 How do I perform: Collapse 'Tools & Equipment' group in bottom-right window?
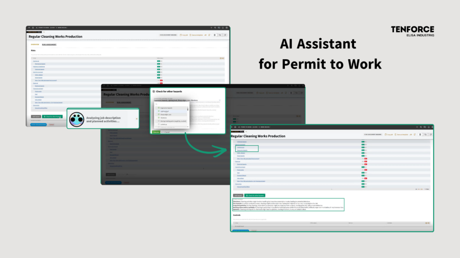234,167
